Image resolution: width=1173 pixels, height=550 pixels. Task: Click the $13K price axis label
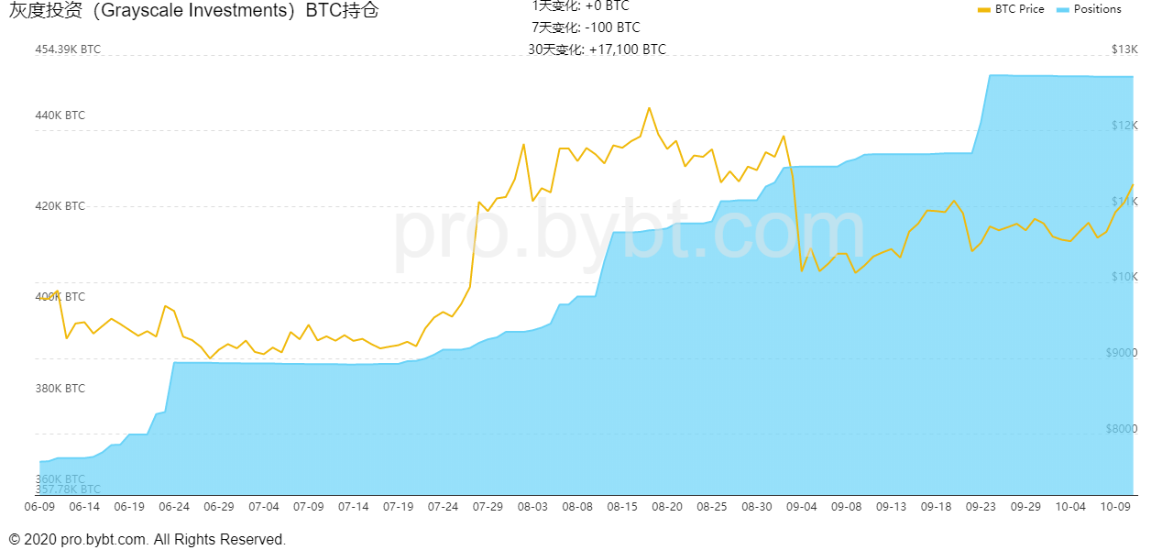point(1124,49)
